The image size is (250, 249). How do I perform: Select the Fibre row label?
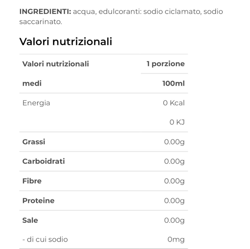pyautogui.click(x=32, y=181)
